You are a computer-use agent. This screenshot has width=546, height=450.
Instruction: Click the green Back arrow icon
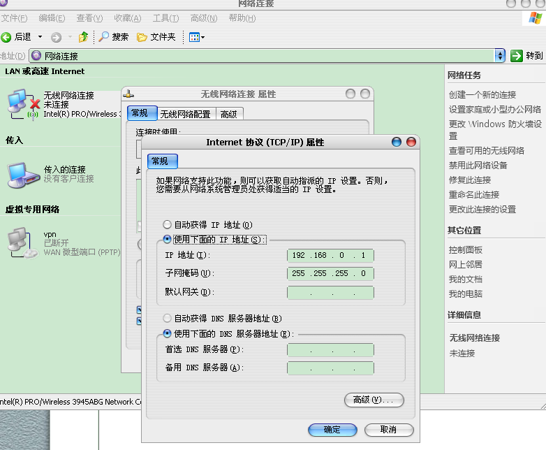click(x=6, y=37)
